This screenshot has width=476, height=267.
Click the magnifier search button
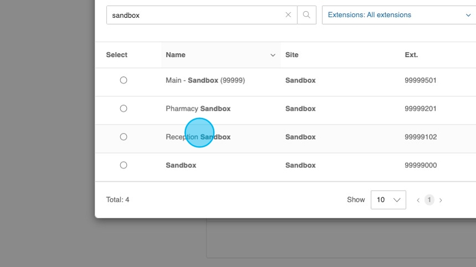click(307, 15)
